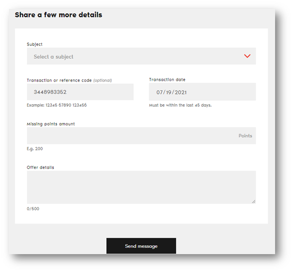Image resolution: width=293 pixels, height=272 pixels.
Task: Click the example reference code hint text
Action: click(57, 105)
